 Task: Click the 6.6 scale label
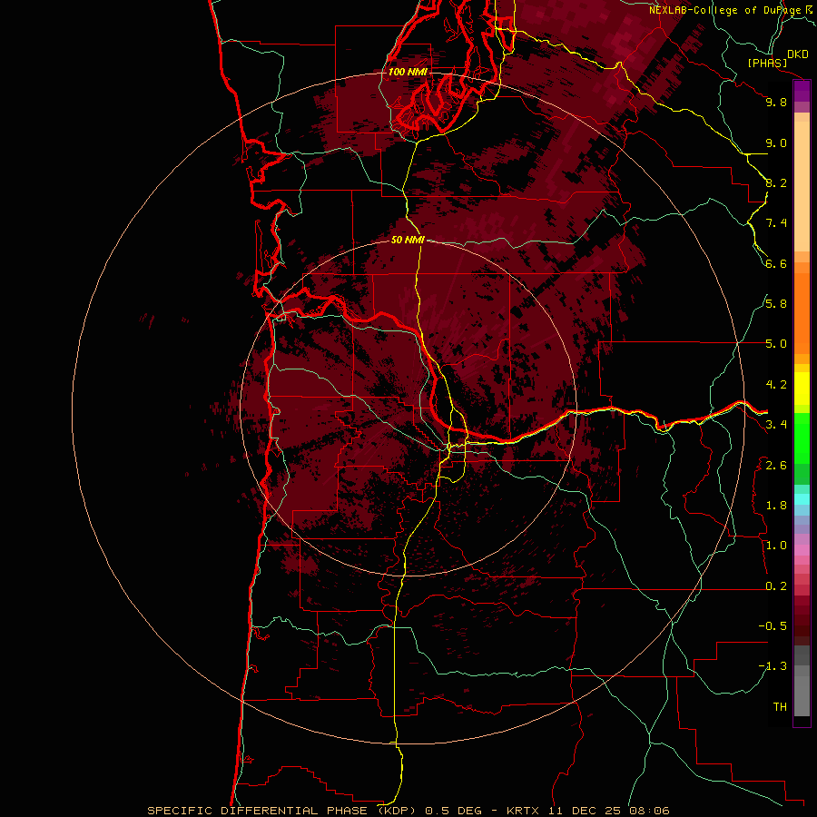pos(776,263)
